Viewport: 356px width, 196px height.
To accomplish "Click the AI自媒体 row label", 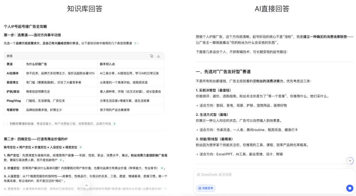I will (13, 73).
